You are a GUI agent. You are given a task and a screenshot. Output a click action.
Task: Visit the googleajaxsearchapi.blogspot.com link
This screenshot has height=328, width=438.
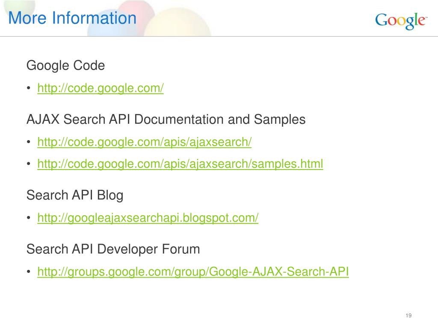click(x=148, y=217)
